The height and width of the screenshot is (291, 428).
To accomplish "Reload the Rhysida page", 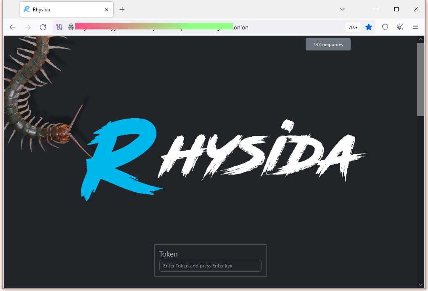I will click(x=43, y=27).
